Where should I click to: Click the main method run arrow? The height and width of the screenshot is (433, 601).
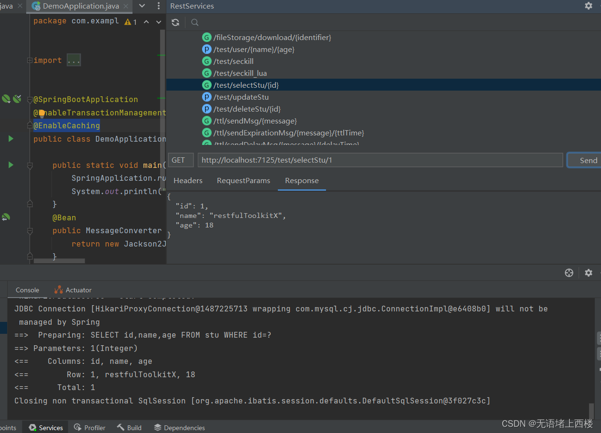click(x=10, y=165)
